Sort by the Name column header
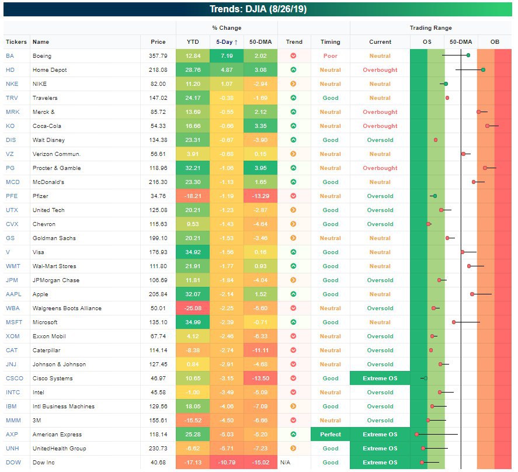Image resolution: width=518 pixels, height=472 pixels. click(41, 42)
